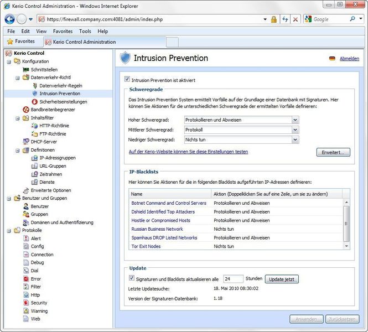Click the Error log red icon
The height and width of the screenshot is (332, 368).
(x=26, y=279)
